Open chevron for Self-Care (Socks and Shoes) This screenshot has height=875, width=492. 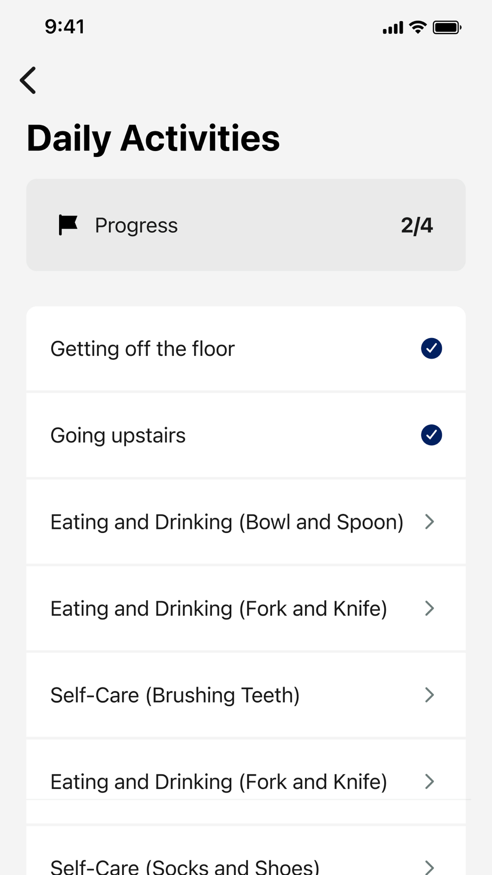coord(430,867)
